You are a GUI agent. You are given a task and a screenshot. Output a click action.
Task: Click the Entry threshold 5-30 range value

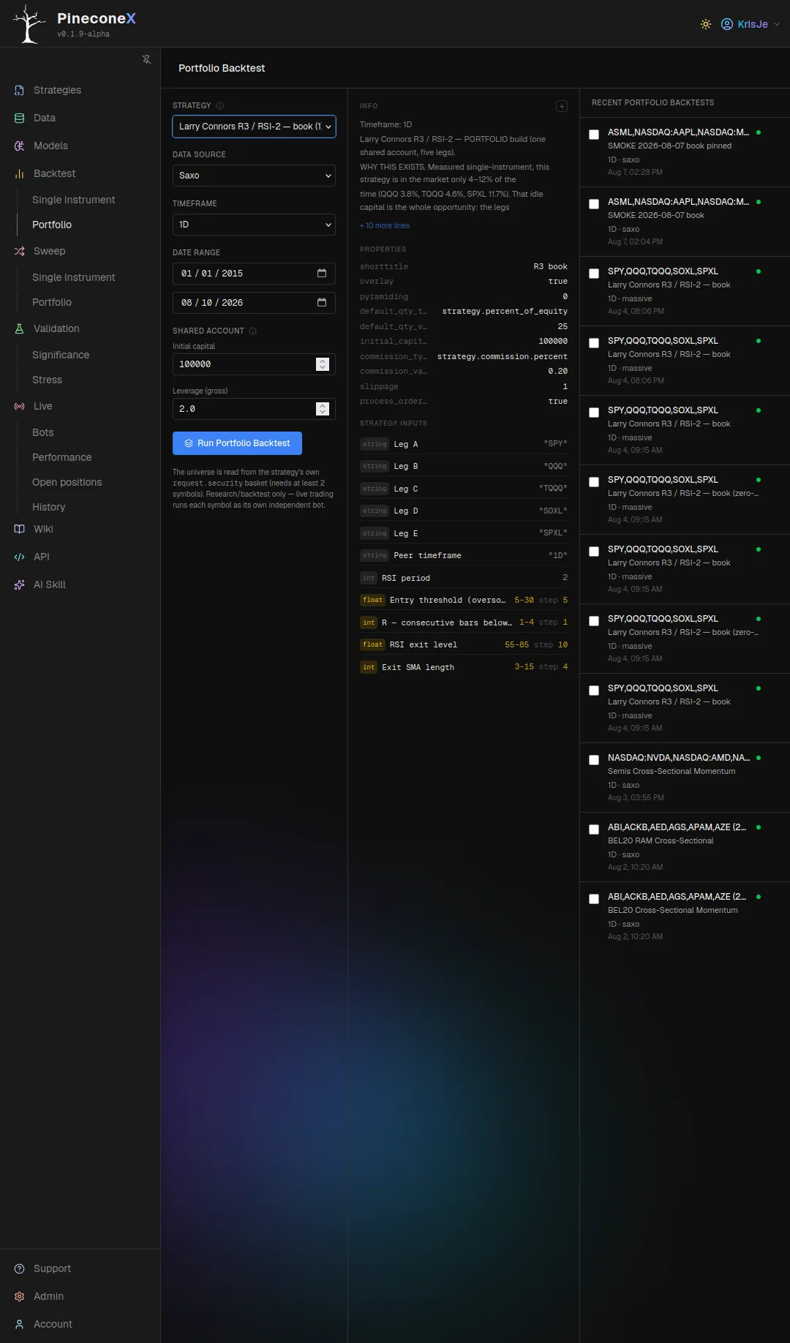pyautogui.click(x=524, y=600)
